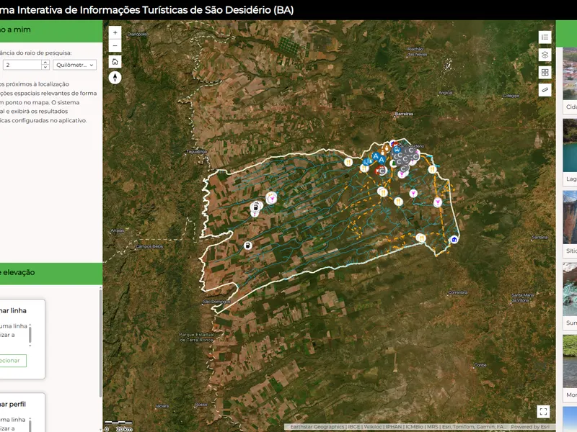
Task: Click the left panel vertical scrollbar
Action: pyautogui.click(x=100, y=343)
